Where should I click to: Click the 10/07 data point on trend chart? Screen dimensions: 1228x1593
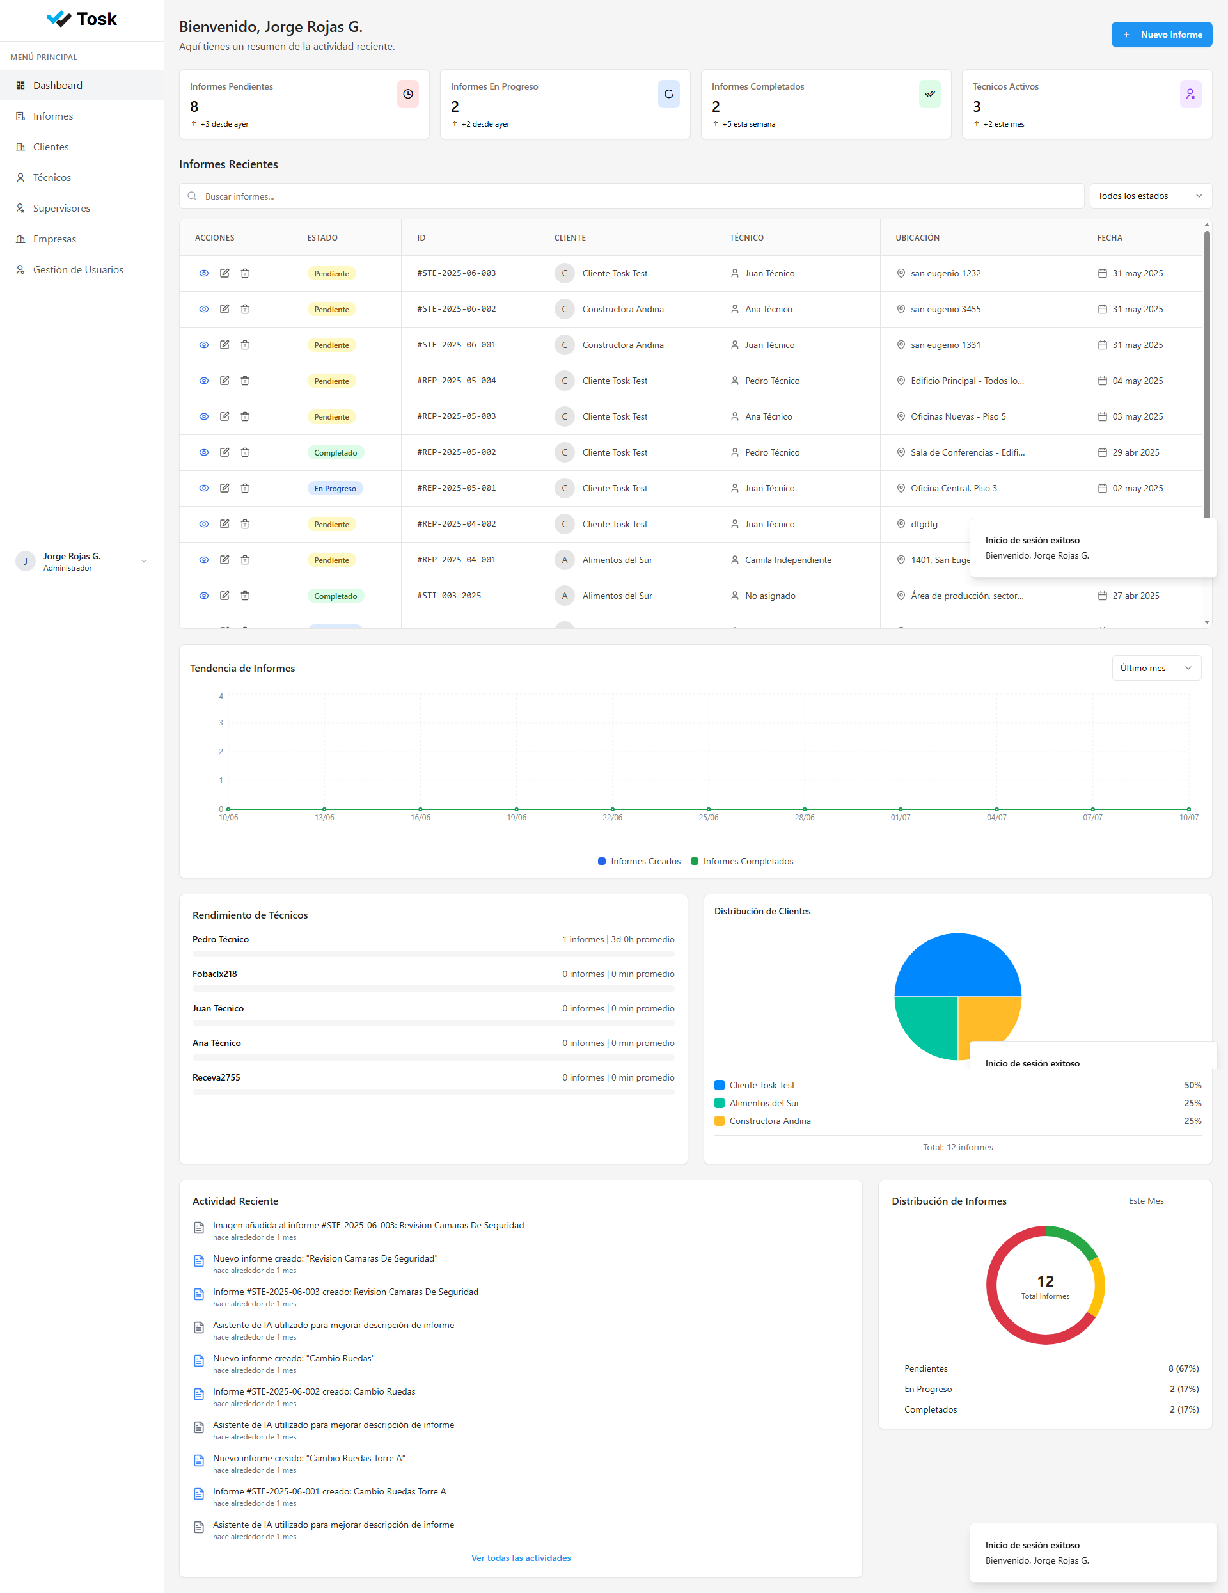coord(1188,809)
